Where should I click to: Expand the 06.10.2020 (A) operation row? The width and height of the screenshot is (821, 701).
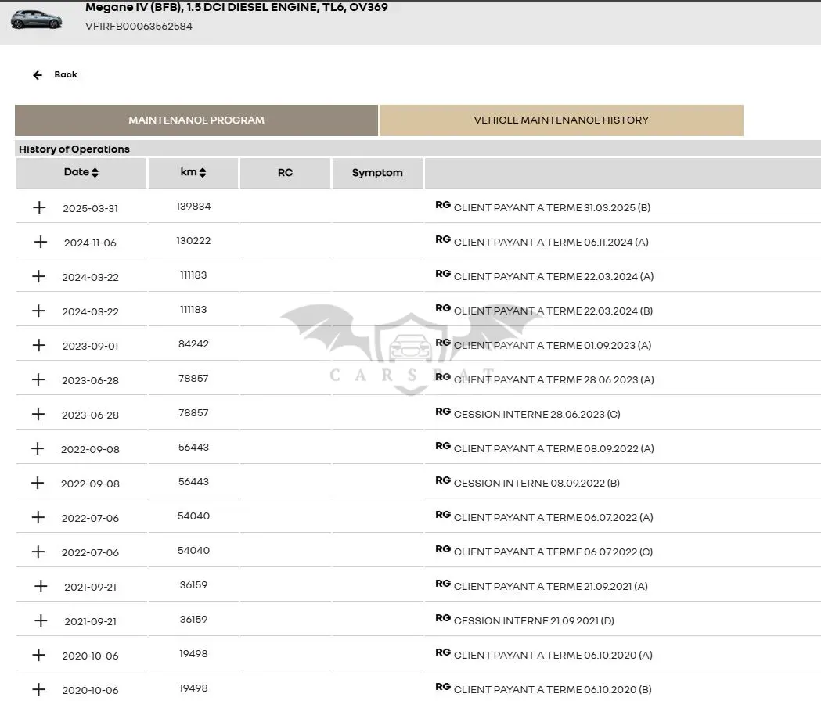coord(39,655)
